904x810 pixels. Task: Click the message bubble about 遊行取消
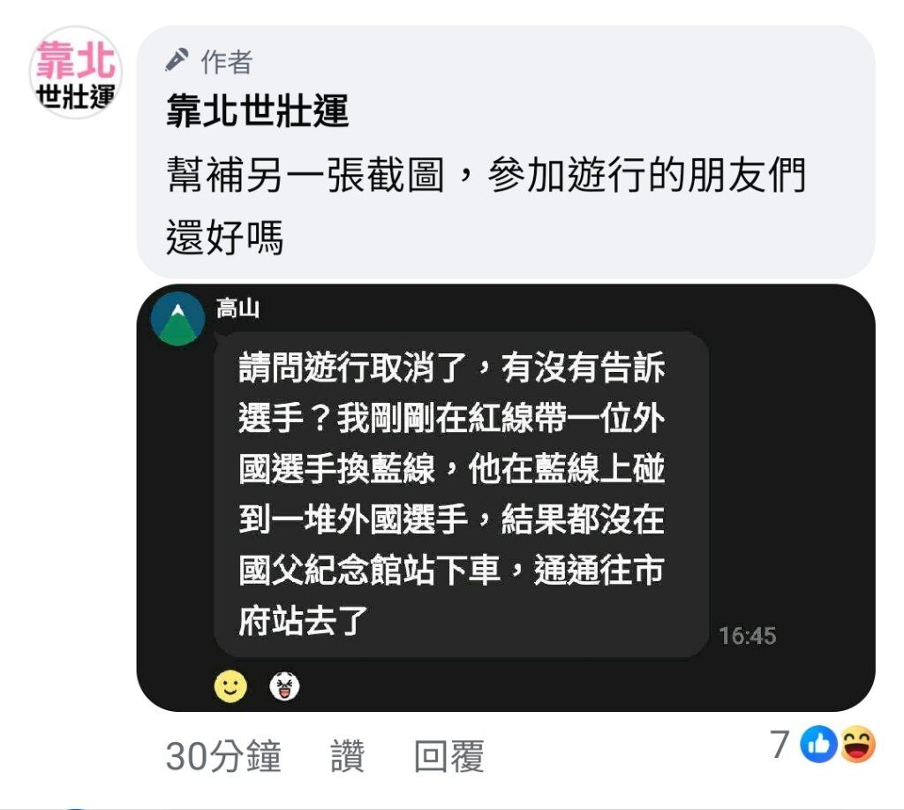click(x=461, y=495)
